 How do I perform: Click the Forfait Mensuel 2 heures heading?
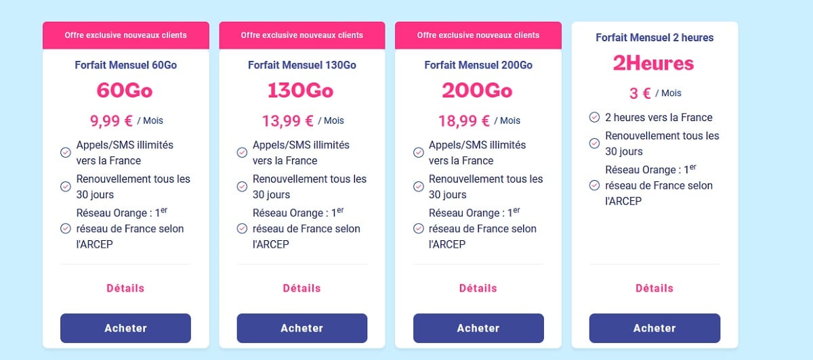[x=654, y=38]
